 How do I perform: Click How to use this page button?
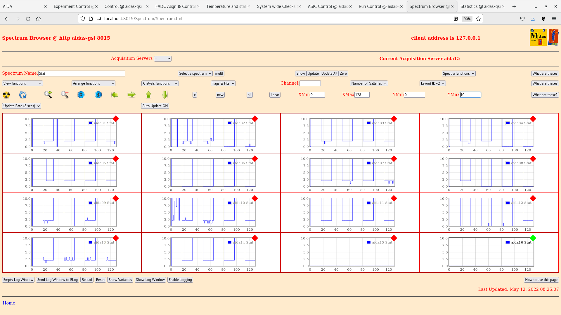click(x=541, y=280)
